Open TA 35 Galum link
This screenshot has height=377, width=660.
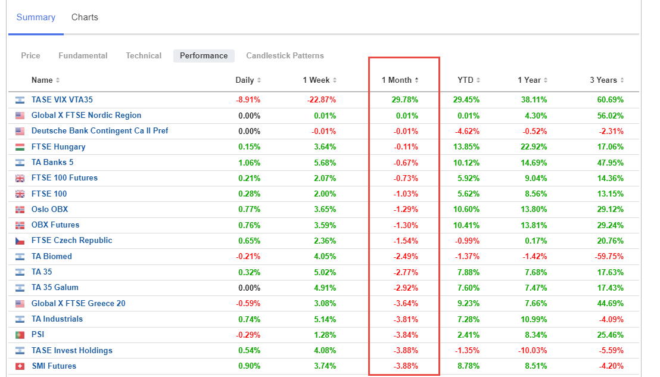pos(55,288)
